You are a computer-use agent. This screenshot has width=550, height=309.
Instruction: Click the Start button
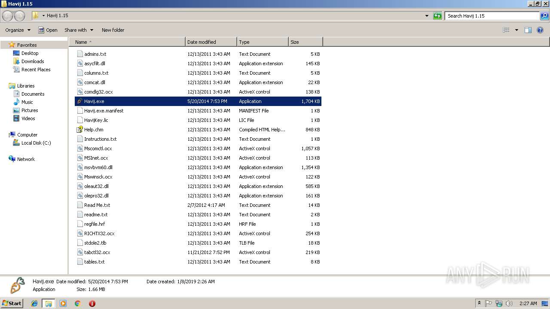coord(12,303)
